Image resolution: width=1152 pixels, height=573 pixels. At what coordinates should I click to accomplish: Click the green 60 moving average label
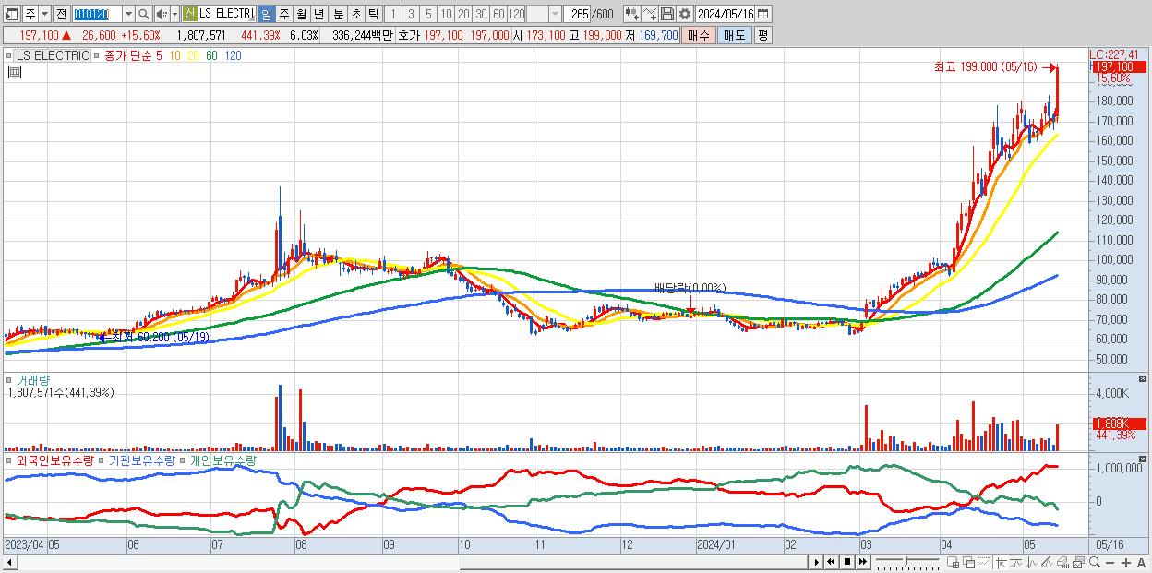coord(212,55)
